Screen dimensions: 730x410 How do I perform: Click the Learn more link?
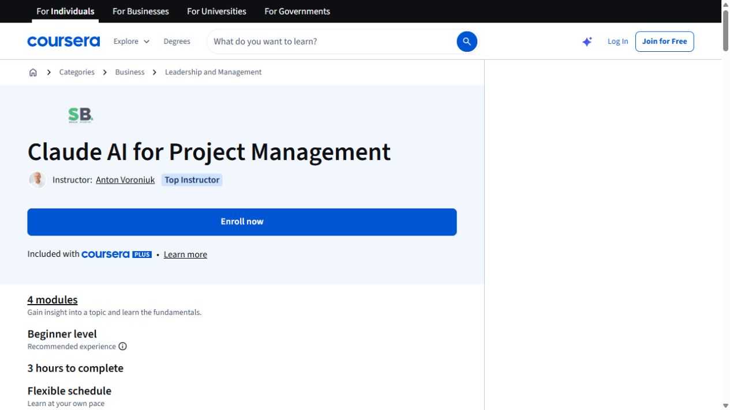tap(185, 255)
